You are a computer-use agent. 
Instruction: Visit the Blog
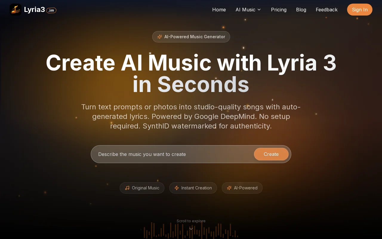click(x=301, y=10)
